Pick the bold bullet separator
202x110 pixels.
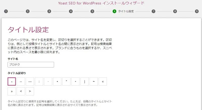[x=57, y=82]
